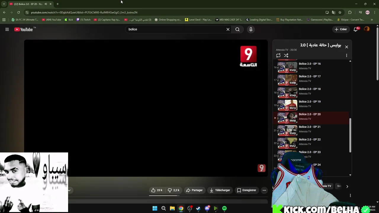Open the Kick bookmark
The height and width of the screenshot is (213, 379).
tap(69, 20)
